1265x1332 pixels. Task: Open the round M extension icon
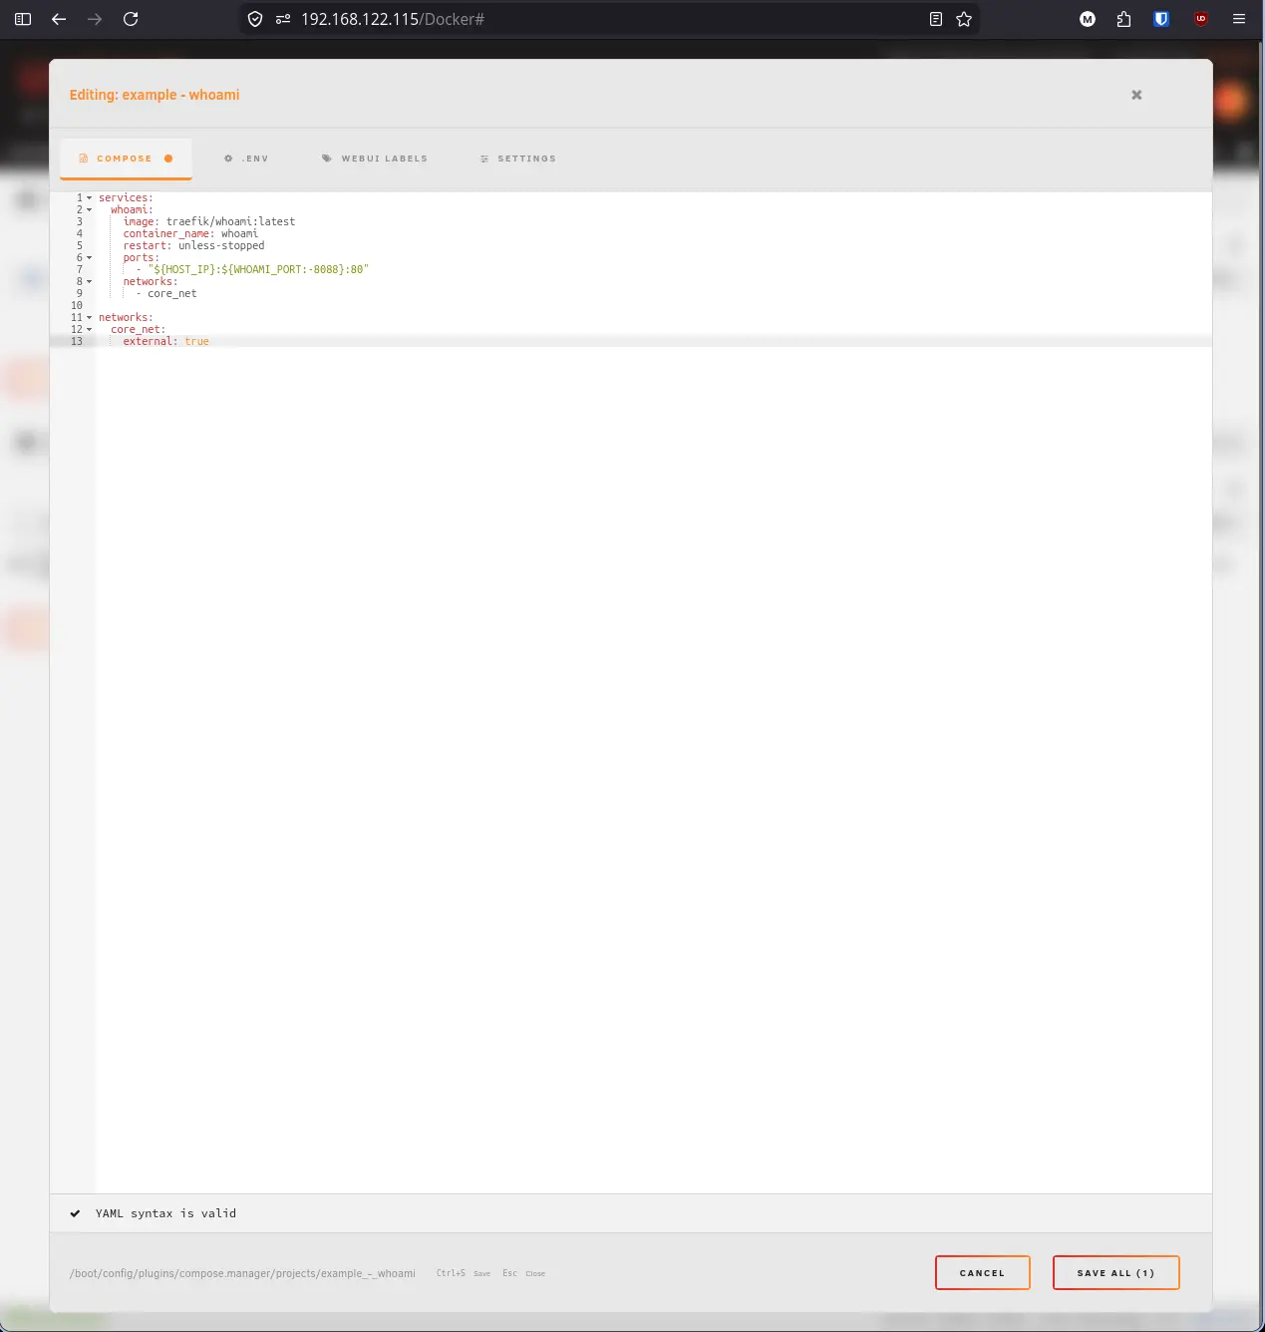[1088, 19]
